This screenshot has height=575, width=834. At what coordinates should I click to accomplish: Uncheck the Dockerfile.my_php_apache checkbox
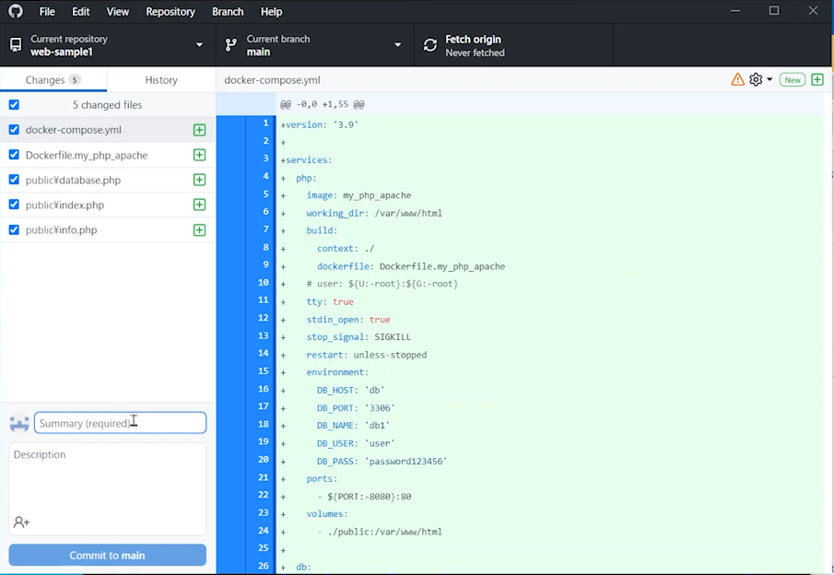tap(14, 155)
